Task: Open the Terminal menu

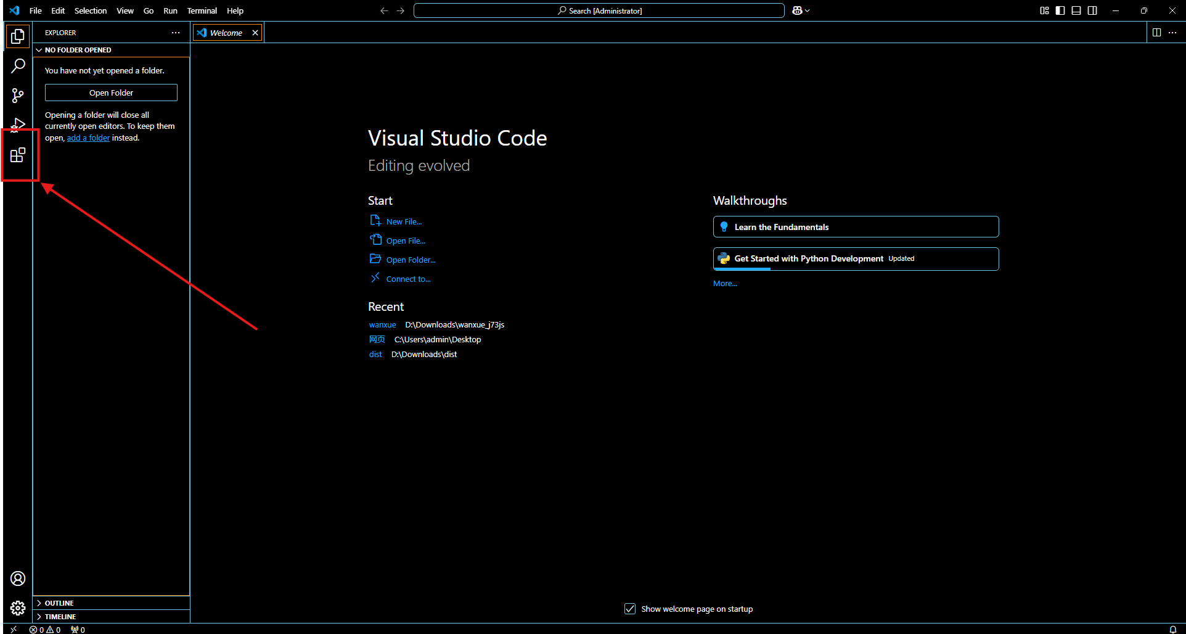Action: click(202, 10)
